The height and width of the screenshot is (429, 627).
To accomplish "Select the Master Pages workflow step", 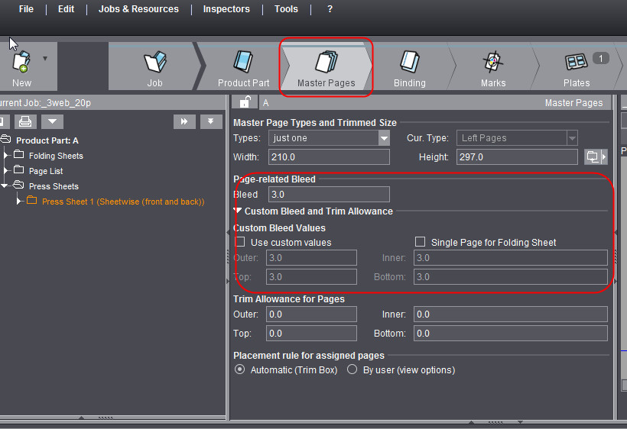I will (326, 68).
